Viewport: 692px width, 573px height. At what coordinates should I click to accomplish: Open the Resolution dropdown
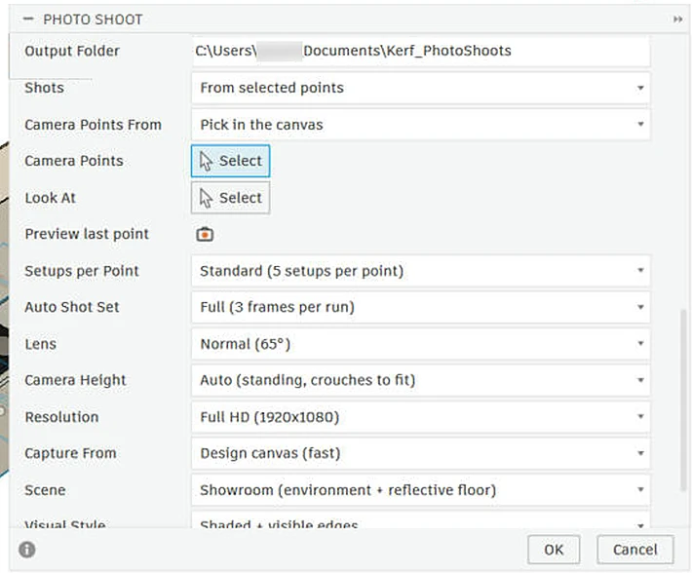(x=421, y=417)
